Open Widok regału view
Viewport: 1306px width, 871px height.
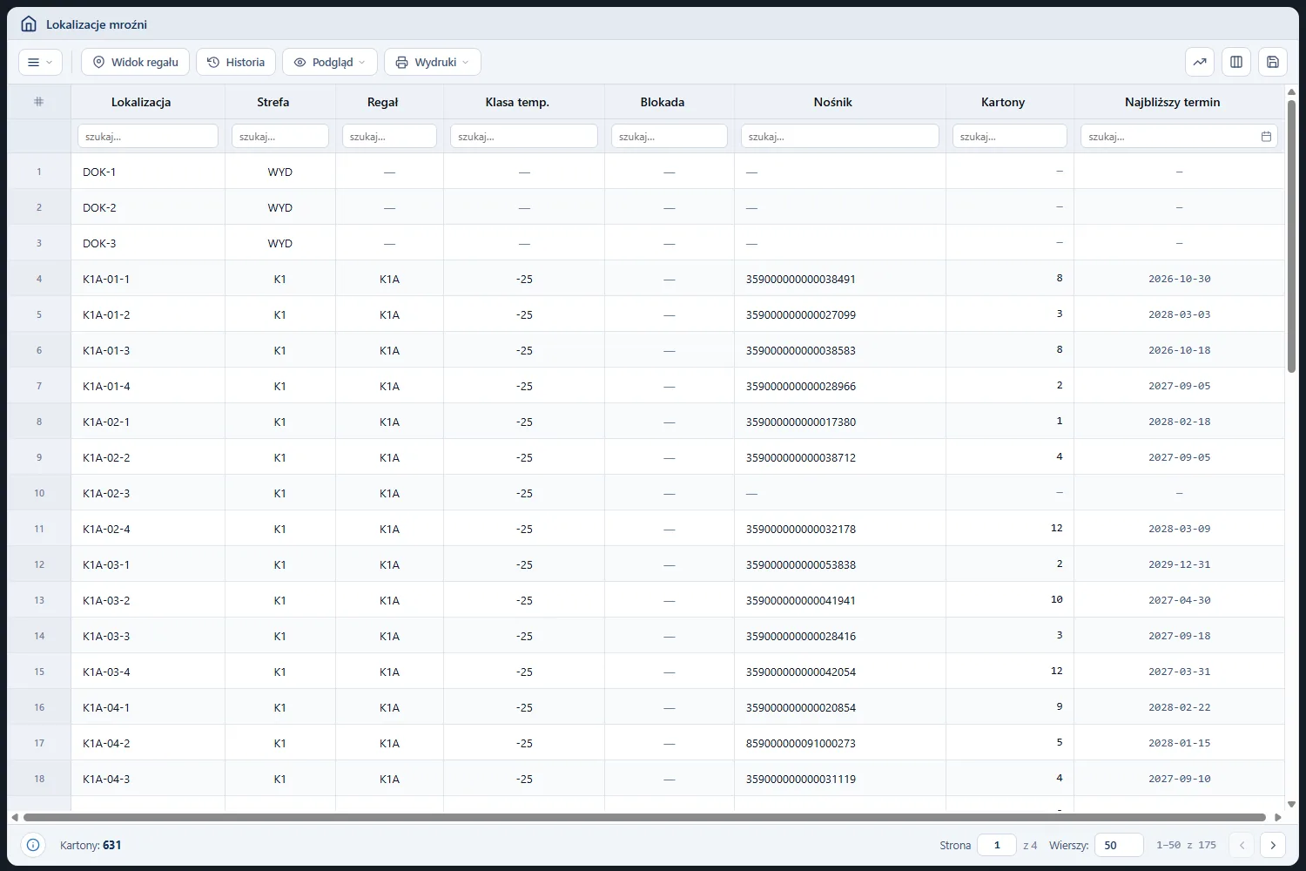[x=135, y=62]
